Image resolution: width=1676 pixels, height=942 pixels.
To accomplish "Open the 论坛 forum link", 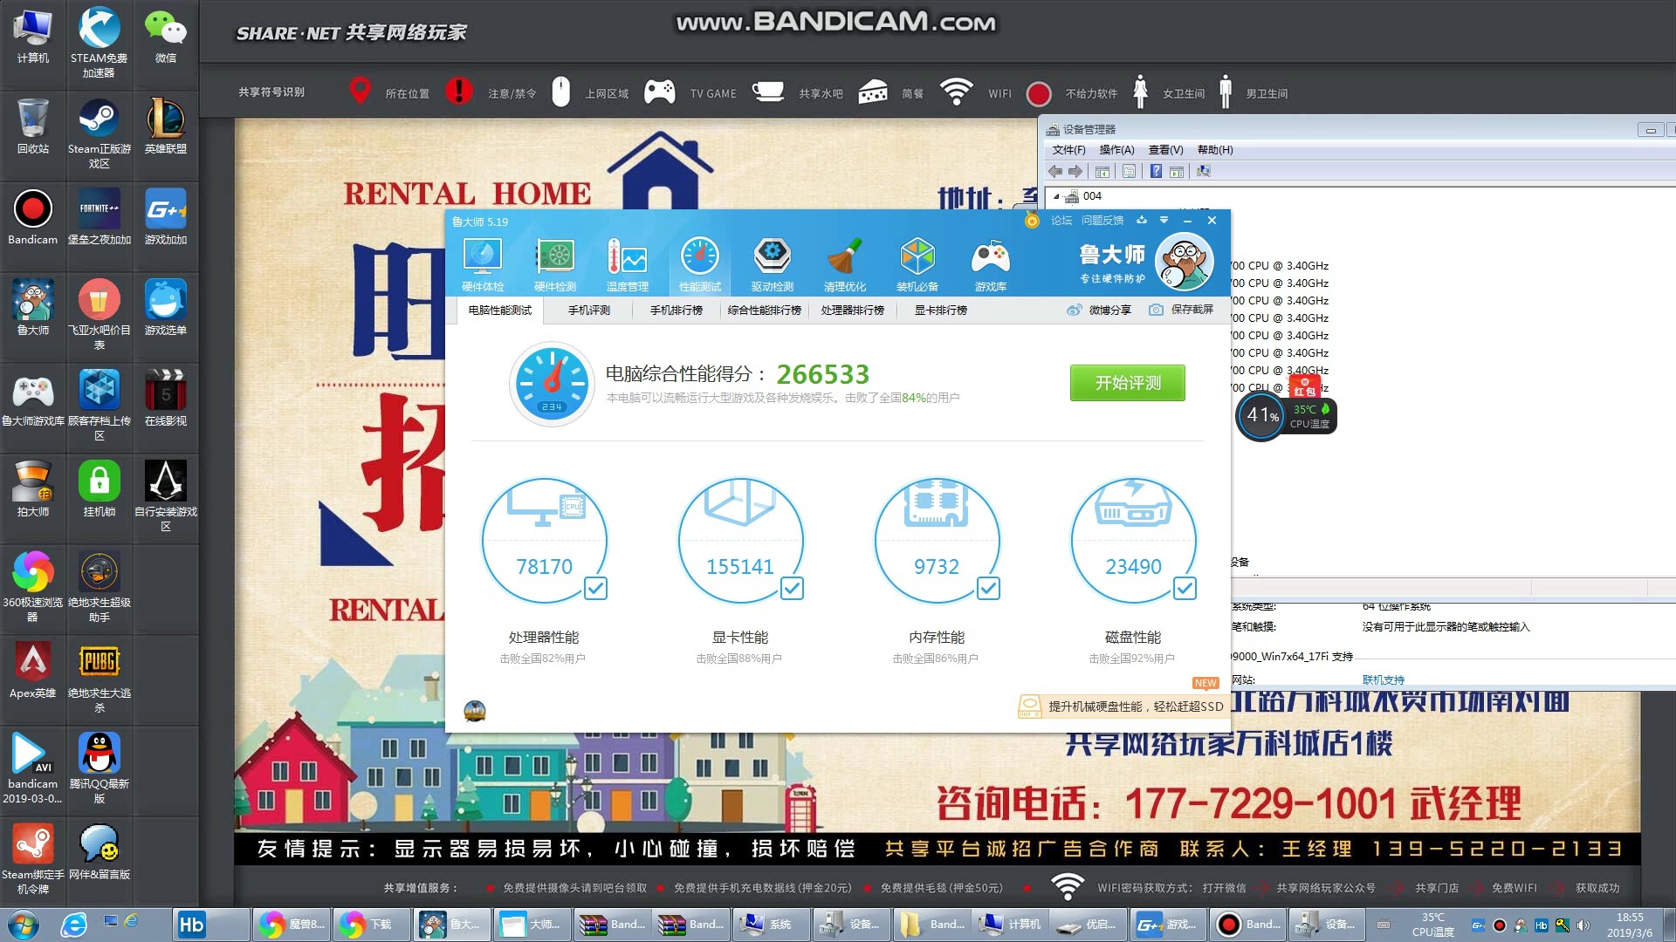I will coord(1061,221).
